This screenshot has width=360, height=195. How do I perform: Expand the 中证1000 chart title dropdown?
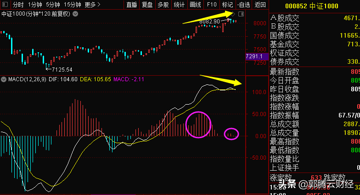pyautogui.click(x=75, y=14)
